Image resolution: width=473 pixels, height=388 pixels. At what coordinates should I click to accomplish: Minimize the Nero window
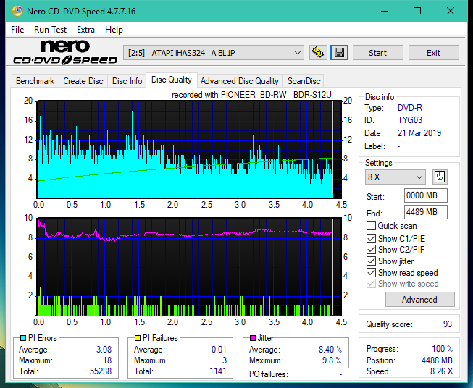(385, 11)
